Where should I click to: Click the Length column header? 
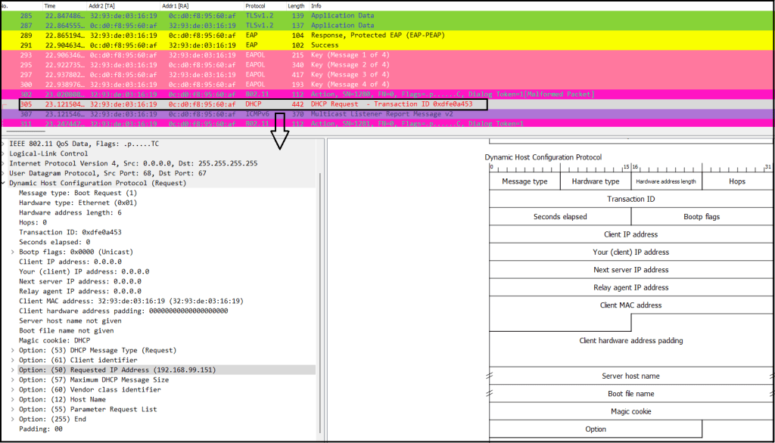pos(296,5)
